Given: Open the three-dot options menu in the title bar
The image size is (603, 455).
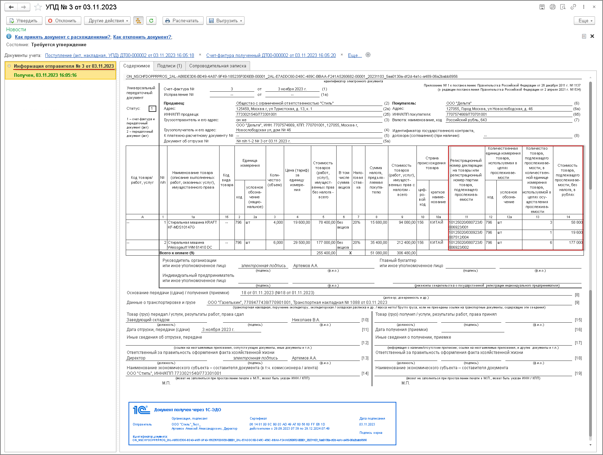Looking at the screenshot, I should (584, 7).
